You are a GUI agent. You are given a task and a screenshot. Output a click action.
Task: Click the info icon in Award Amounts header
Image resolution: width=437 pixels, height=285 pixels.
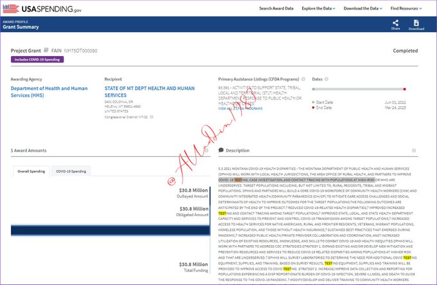click(x=206, y=151)
